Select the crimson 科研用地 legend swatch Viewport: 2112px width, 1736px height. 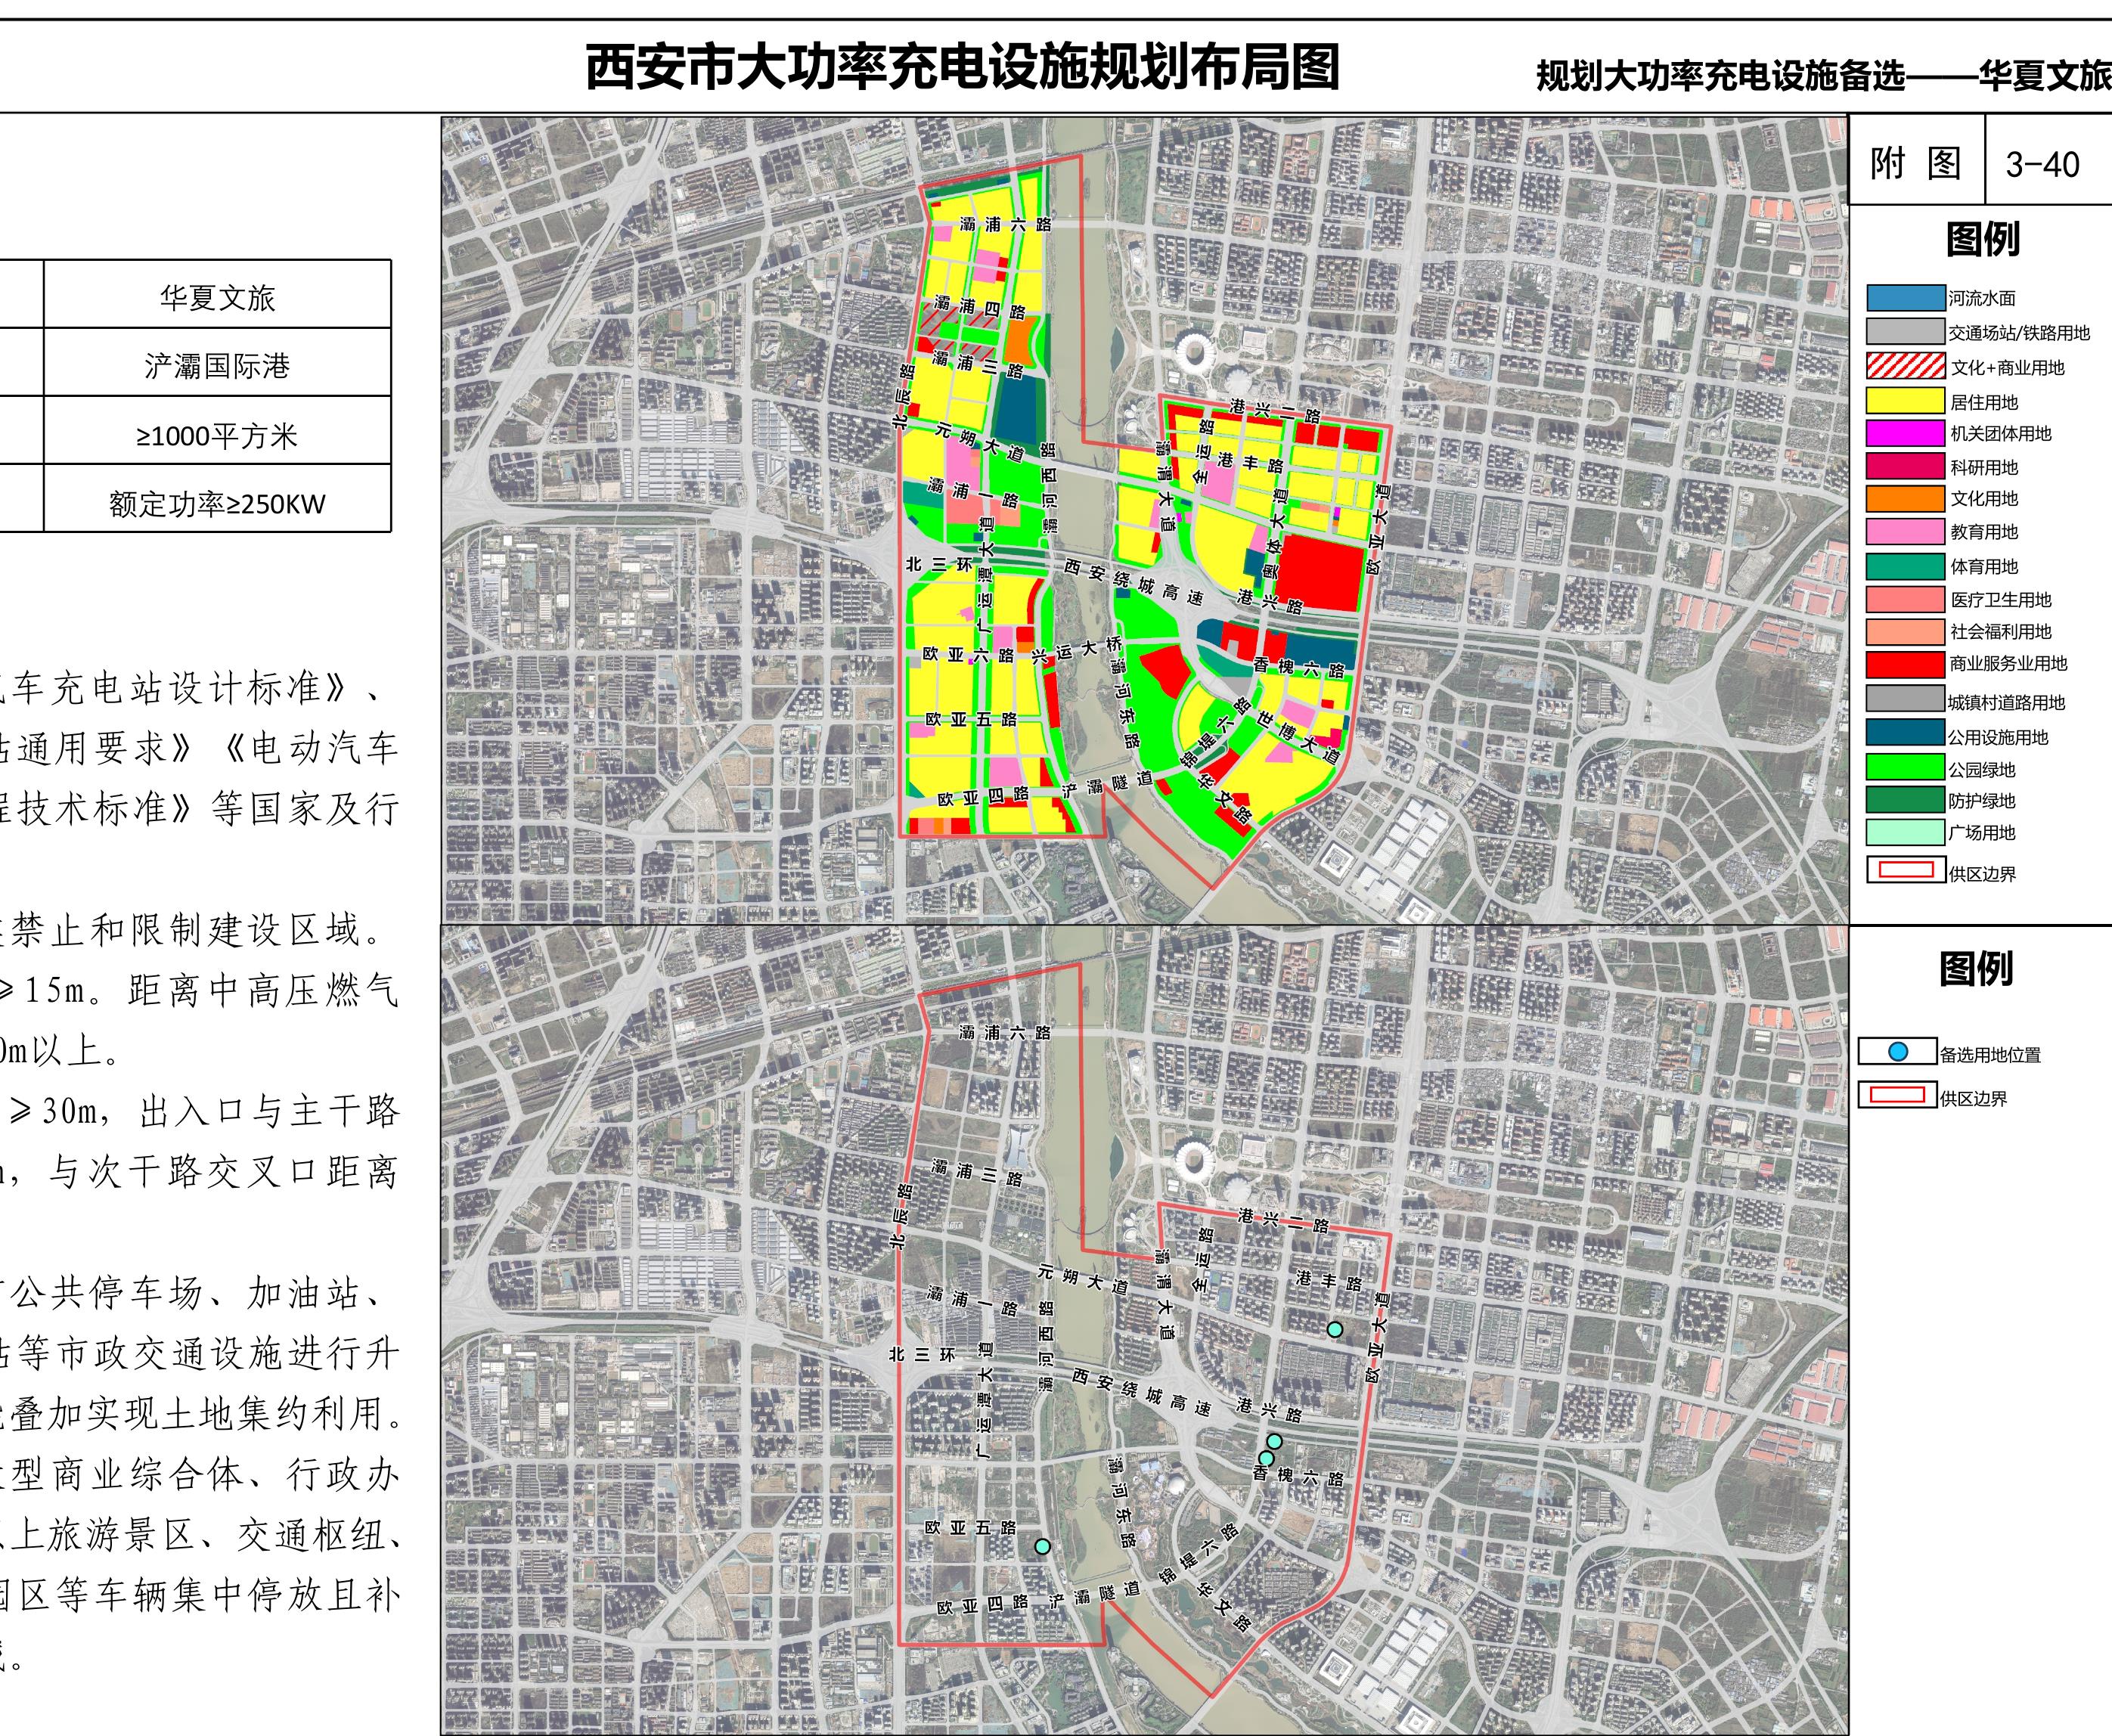click(x=1905, y=466)
